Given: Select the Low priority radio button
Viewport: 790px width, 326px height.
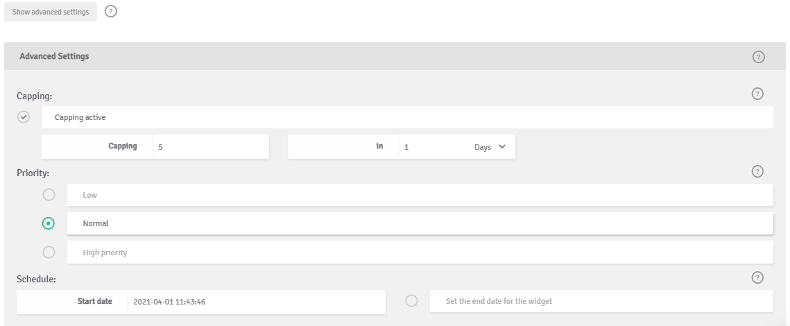Looking at the screenshot, I should tap(49, 194).
